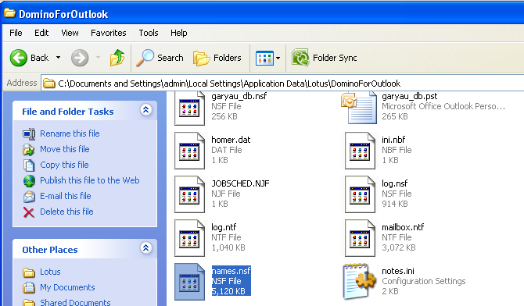Select the garyau_db.nsf file icon
This screenshot has width=524, height=306.
coord(189,109)
